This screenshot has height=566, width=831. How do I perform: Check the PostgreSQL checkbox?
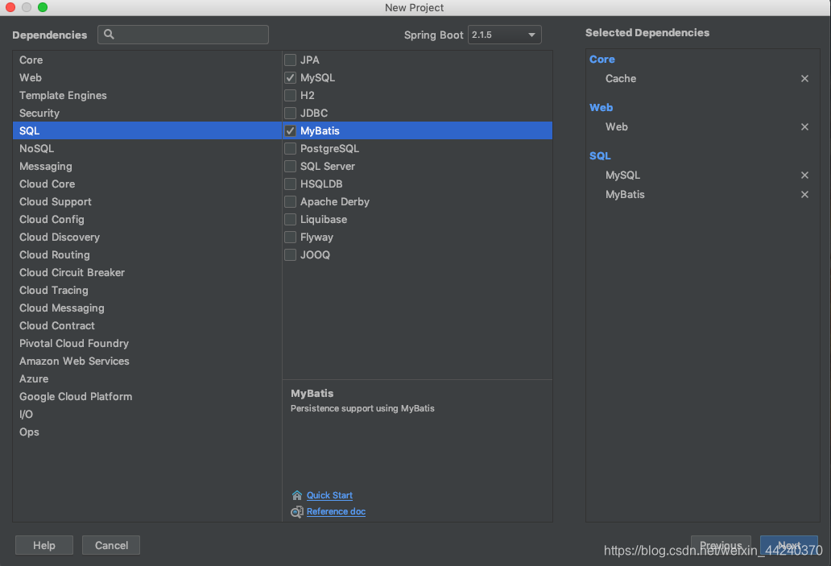click(290, 148)
